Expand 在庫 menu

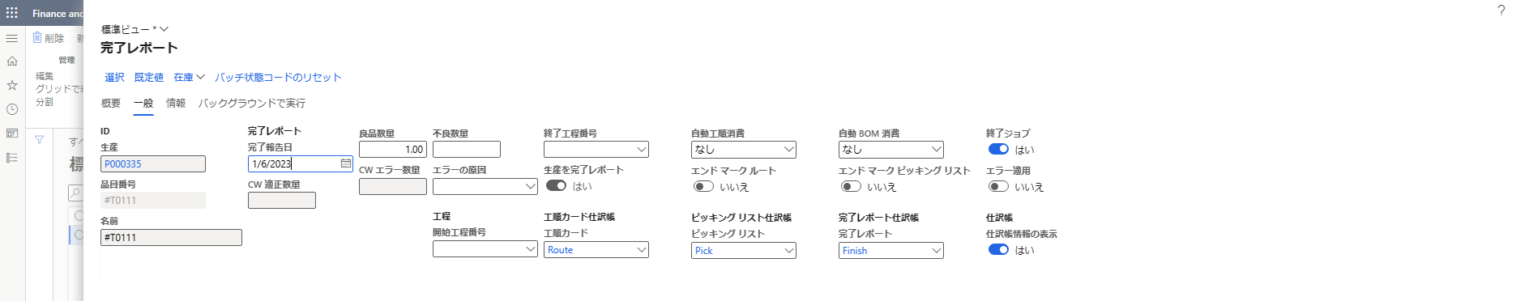(x=189, y=78)
